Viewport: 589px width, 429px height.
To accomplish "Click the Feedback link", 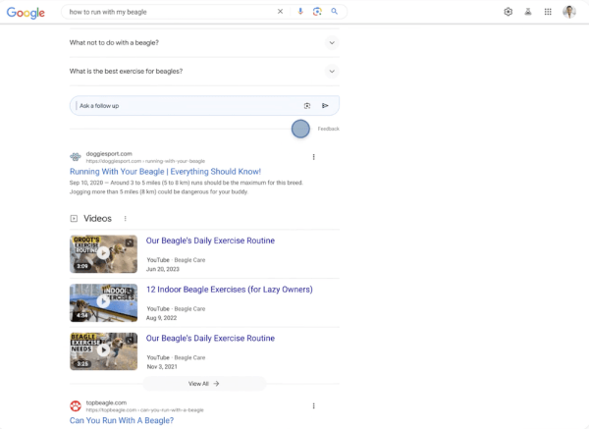I will [329, 129].
